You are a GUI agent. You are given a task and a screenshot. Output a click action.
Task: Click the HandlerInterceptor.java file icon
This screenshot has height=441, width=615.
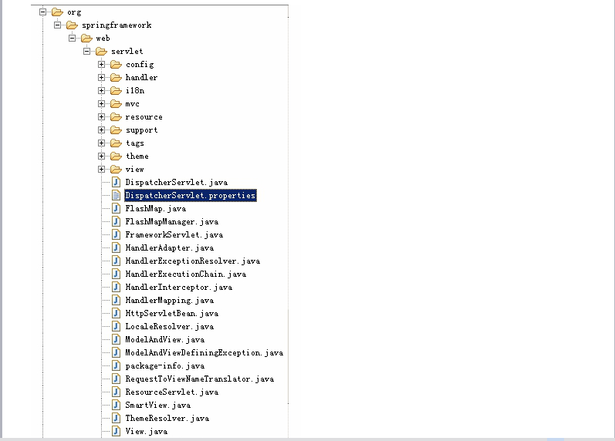(116, 287)
